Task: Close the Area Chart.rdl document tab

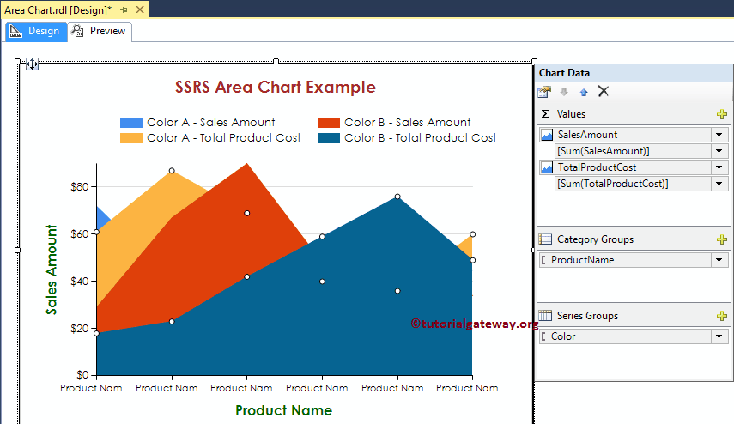Action: pyautogui.click(x=139, y=9)
